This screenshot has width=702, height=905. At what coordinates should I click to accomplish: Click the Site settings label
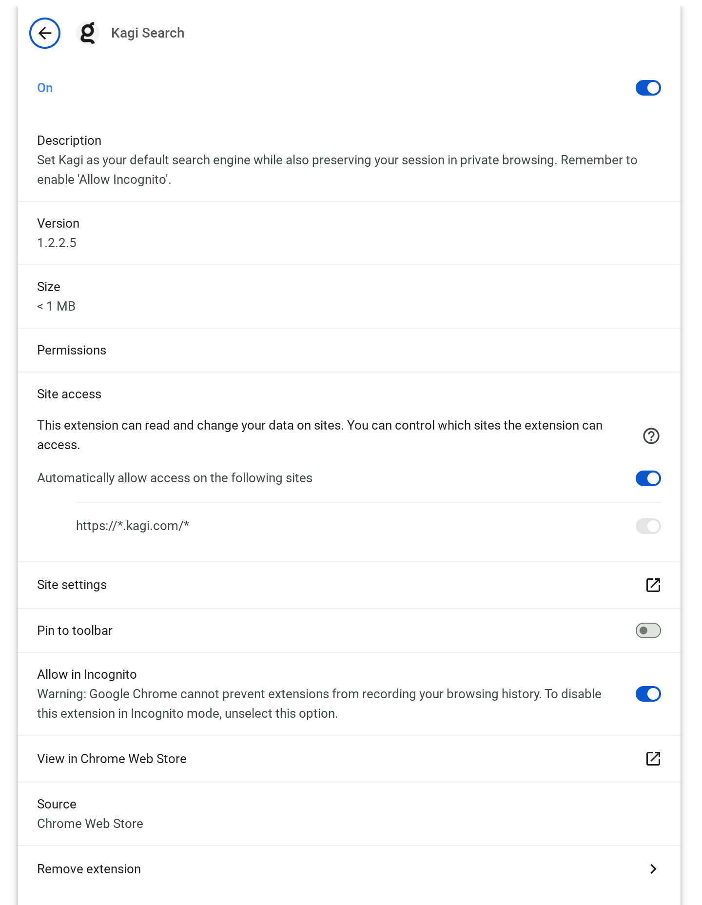[x=72, y=585]
